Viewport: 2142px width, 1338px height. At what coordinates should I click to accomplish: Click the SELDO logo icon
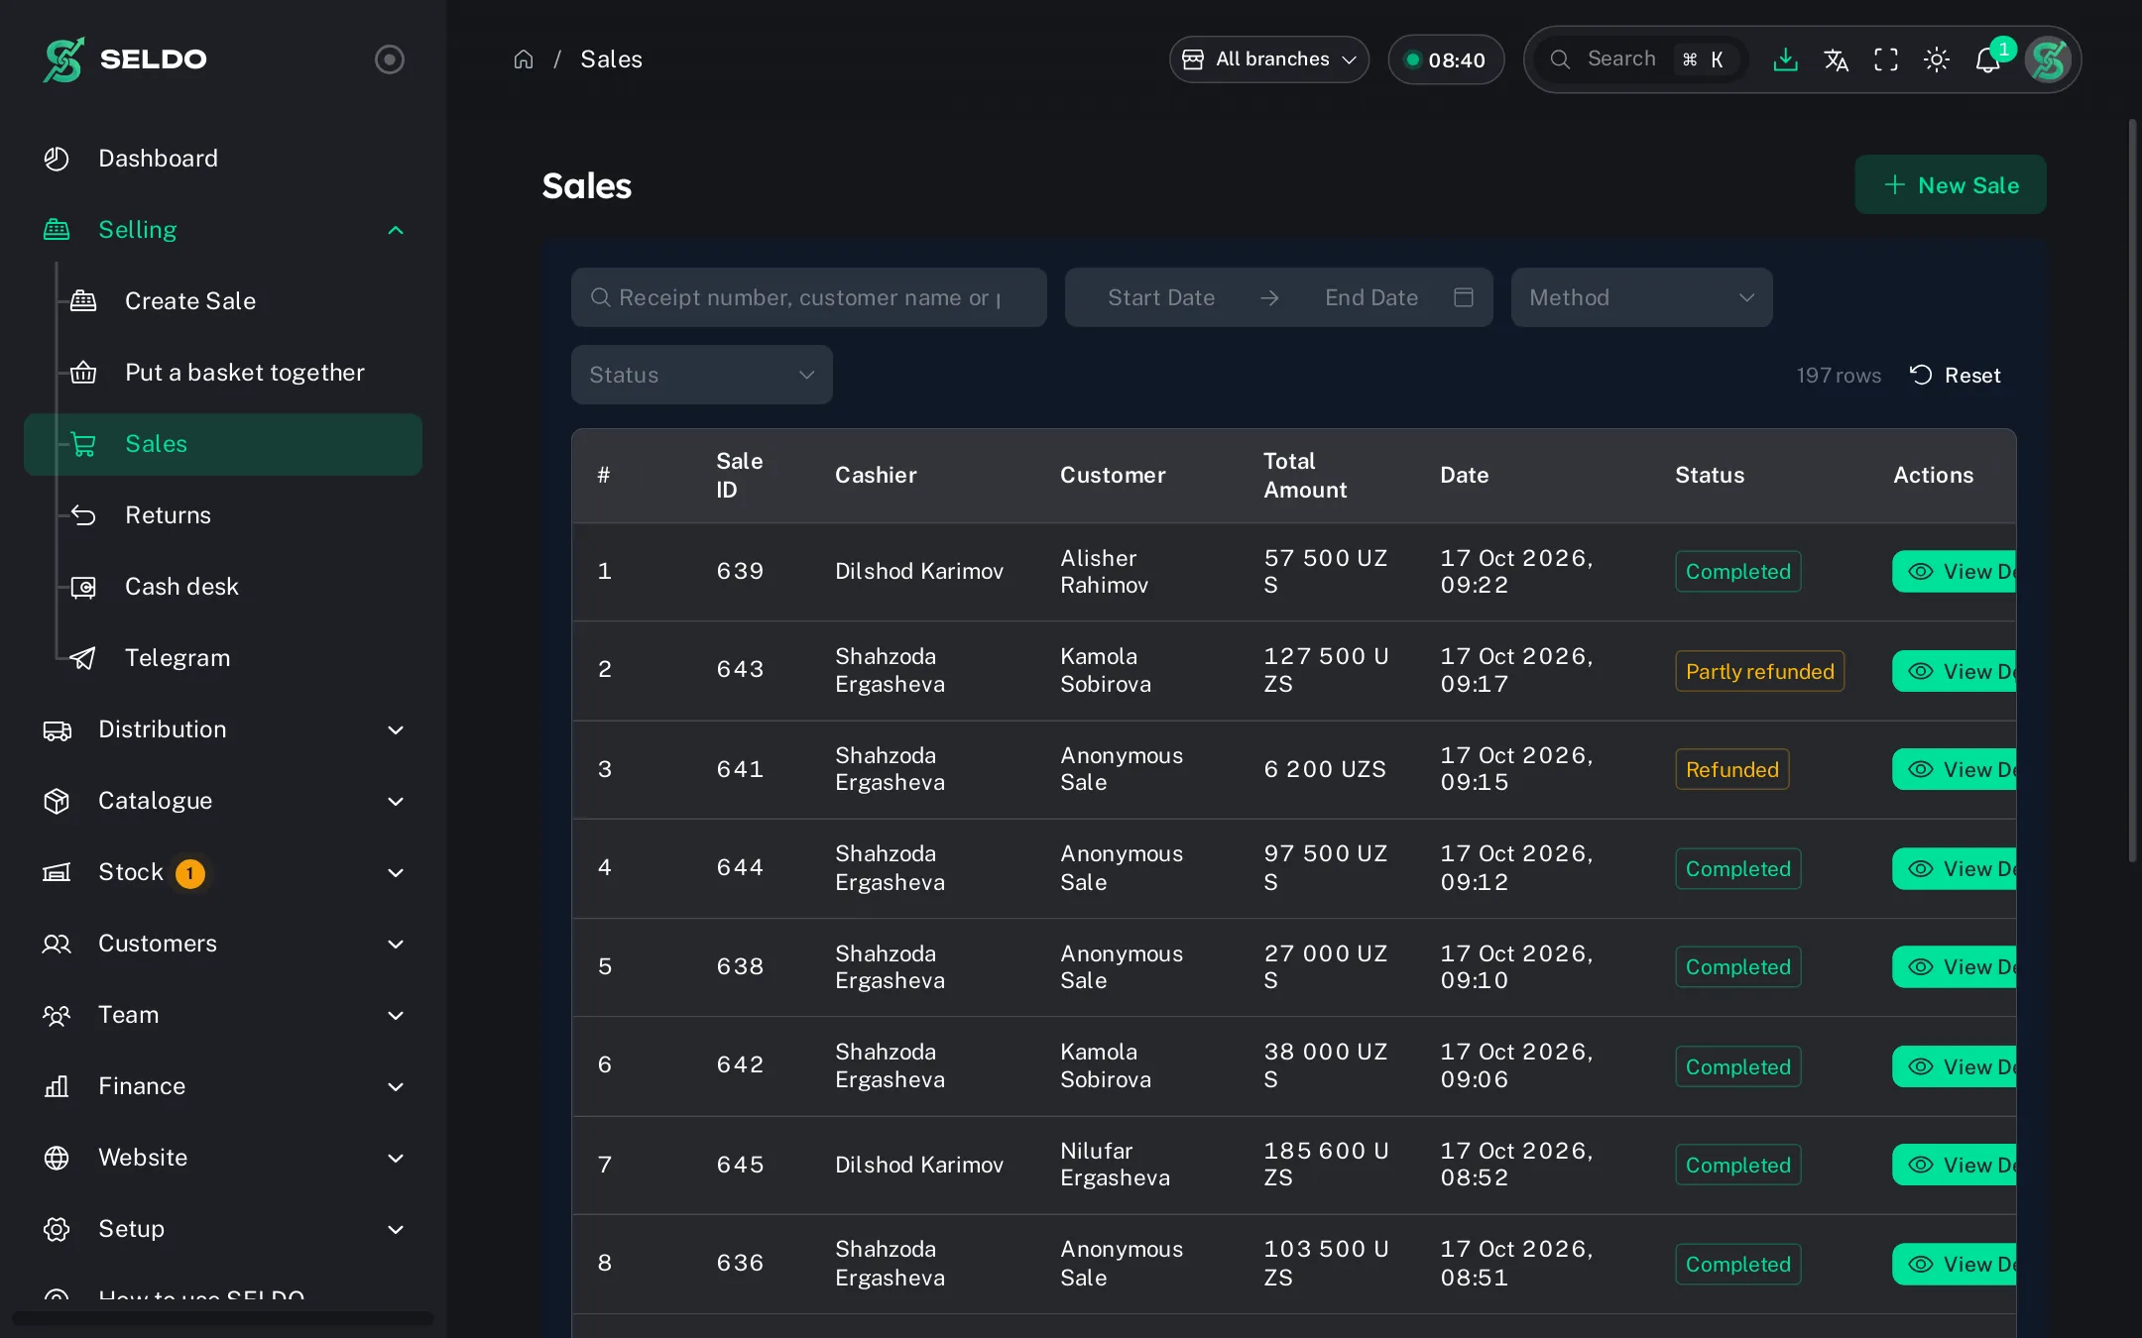[63, 59]
